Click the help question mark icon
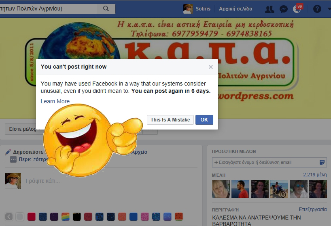The image size is (331, 226). tap(317, 9)
